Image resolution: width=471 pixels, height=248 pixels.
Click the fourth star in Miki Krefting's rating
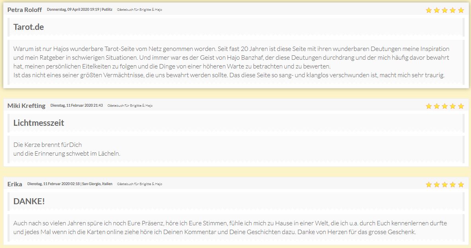[453, 106]
